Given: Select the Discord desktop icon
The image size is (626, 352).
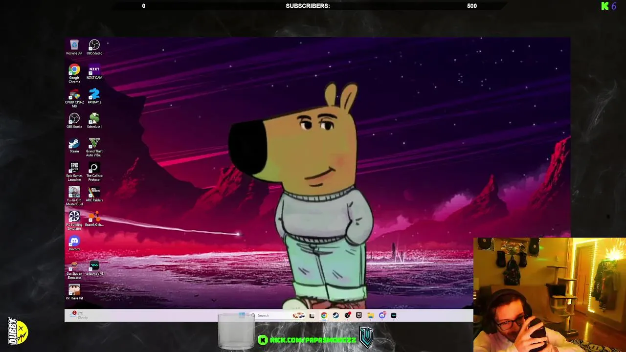Looking at the screenshot, I should [x=74, y=243].
